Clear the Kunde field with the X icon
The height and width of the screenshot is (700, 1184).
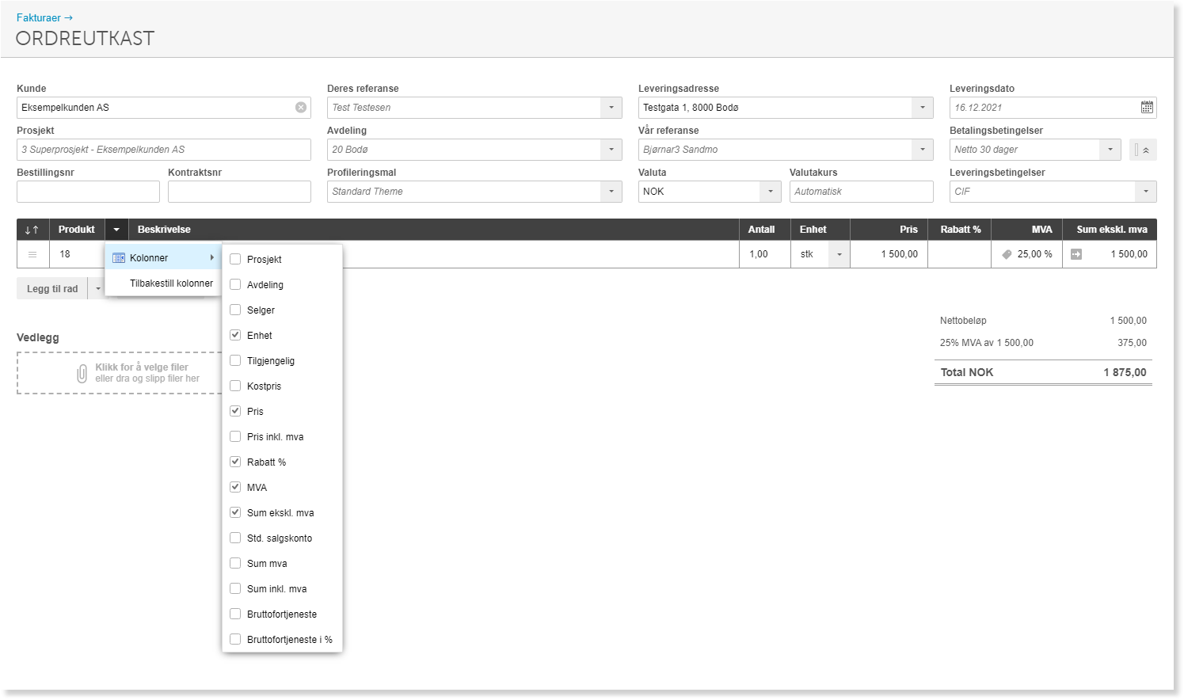pos(301,108)
